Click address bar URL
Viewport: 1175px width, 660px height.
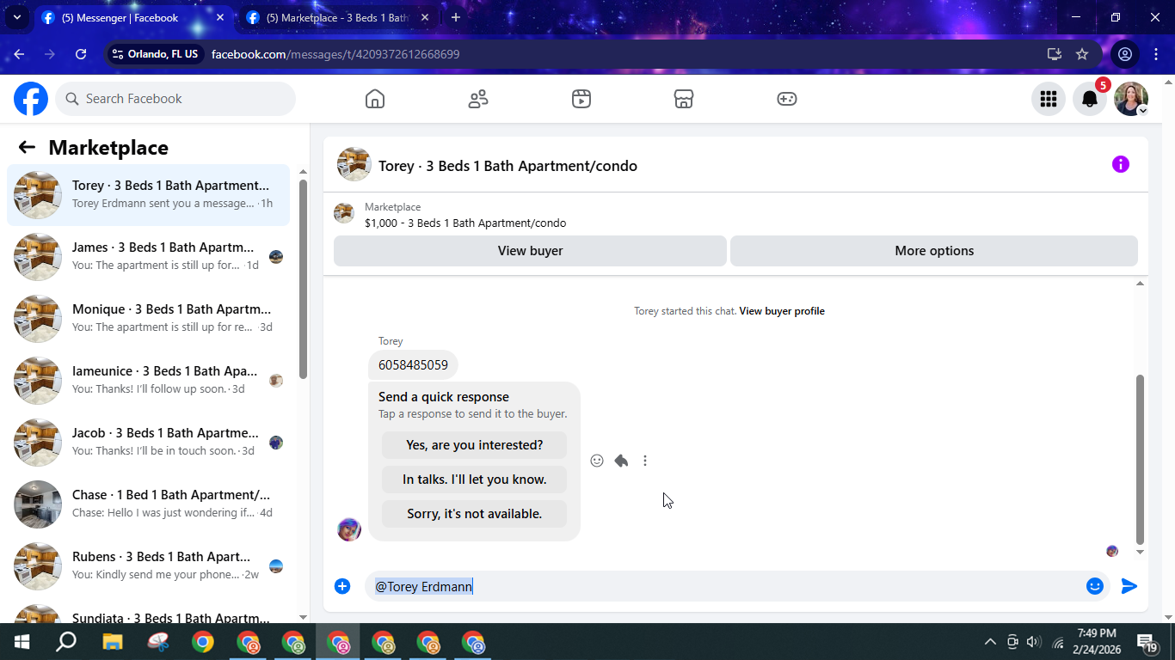(x=335, y=54)
